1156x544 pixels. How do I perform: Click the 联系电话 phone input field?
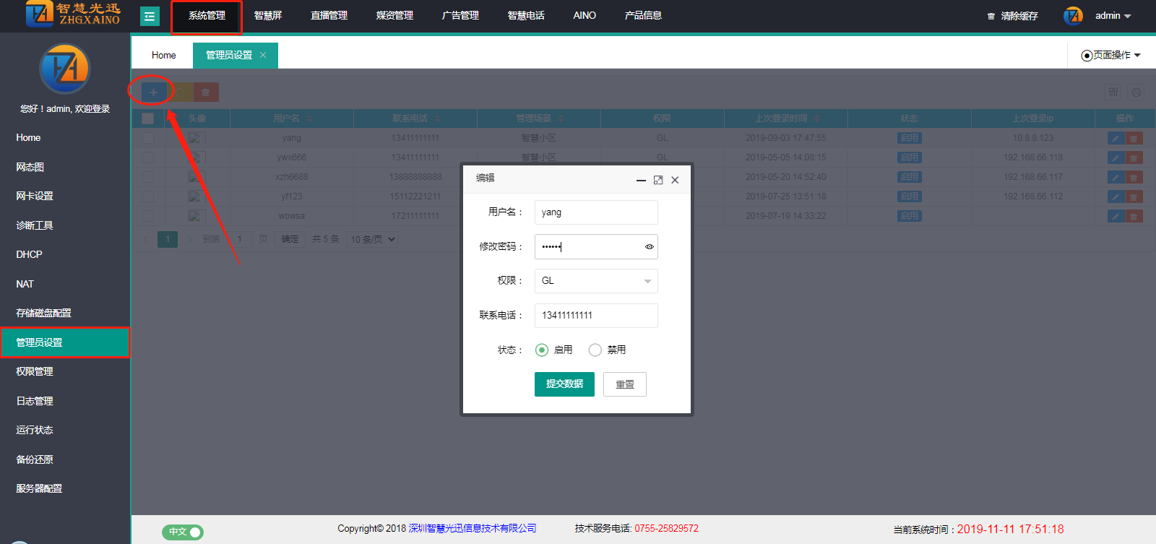(x=596, y=316)
